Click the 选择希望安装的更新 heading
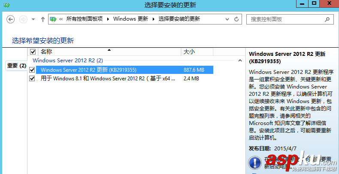 tap(43, 40)
